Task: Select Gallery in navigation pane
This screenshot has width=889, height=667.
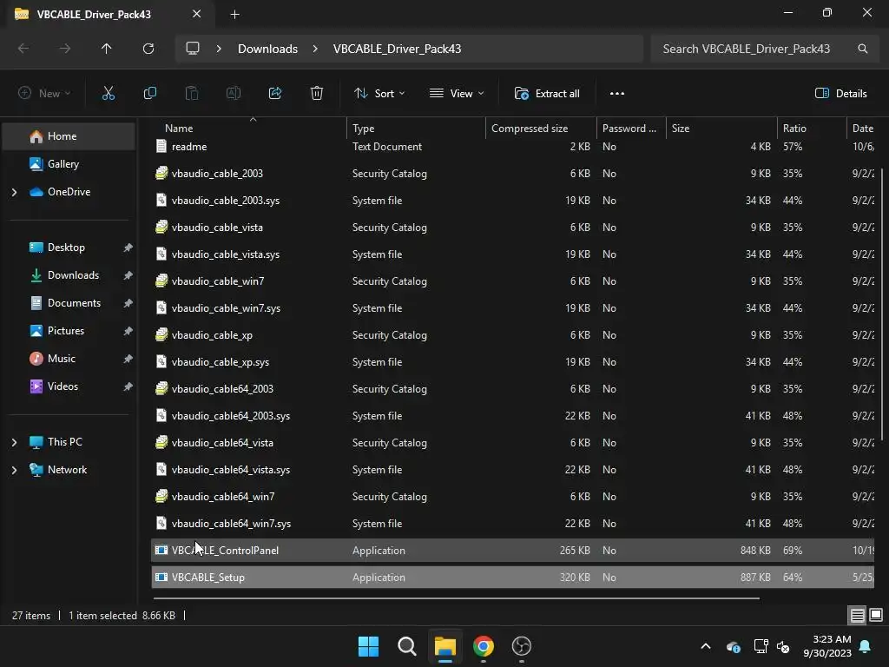Action: (x=69, y=164)
